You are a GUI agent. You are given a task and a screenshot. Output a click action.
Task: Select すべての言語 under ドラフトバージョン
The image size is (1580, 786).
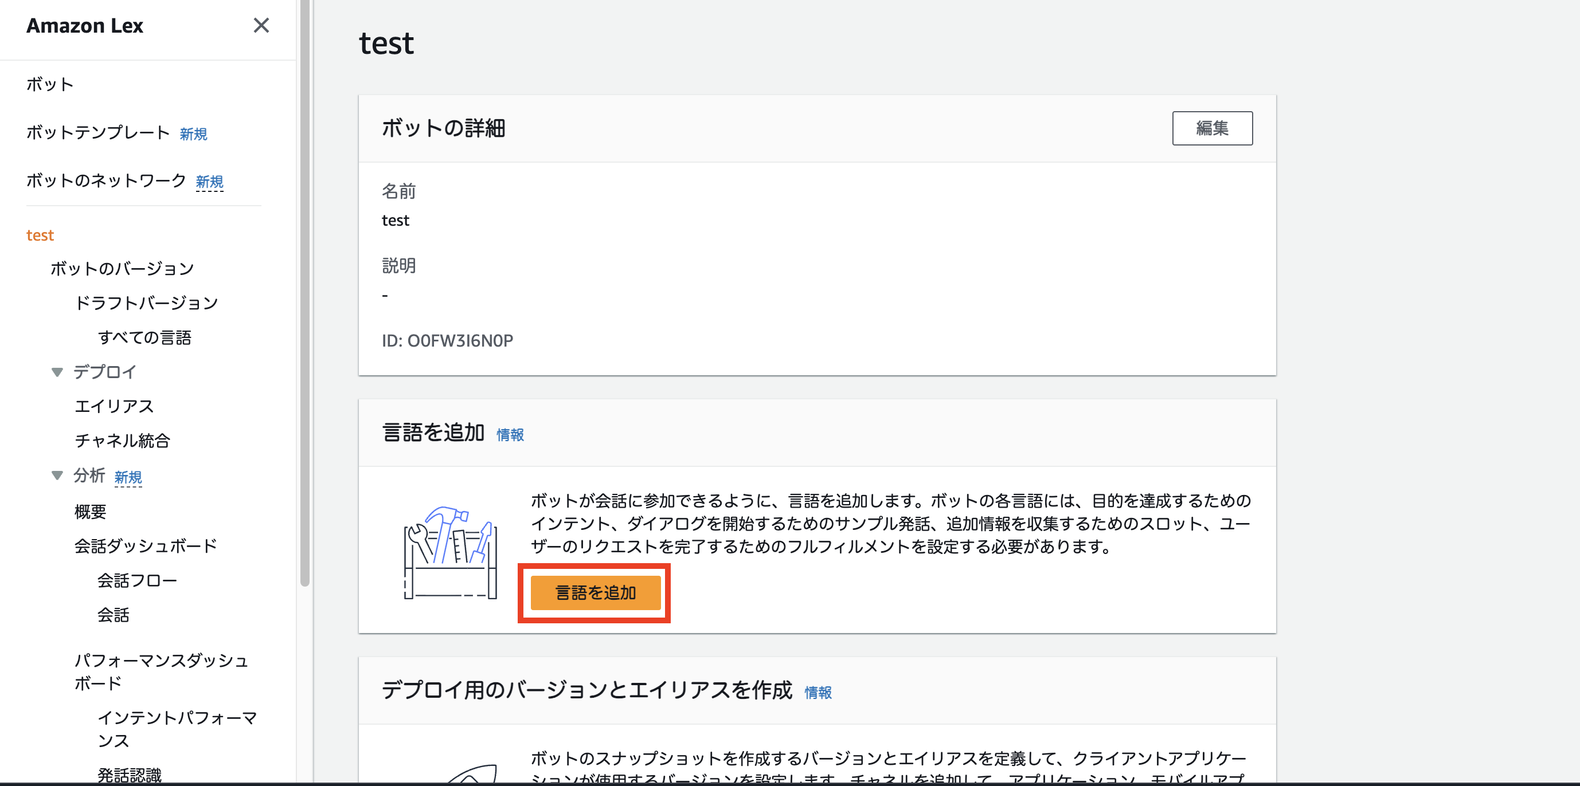146,337
